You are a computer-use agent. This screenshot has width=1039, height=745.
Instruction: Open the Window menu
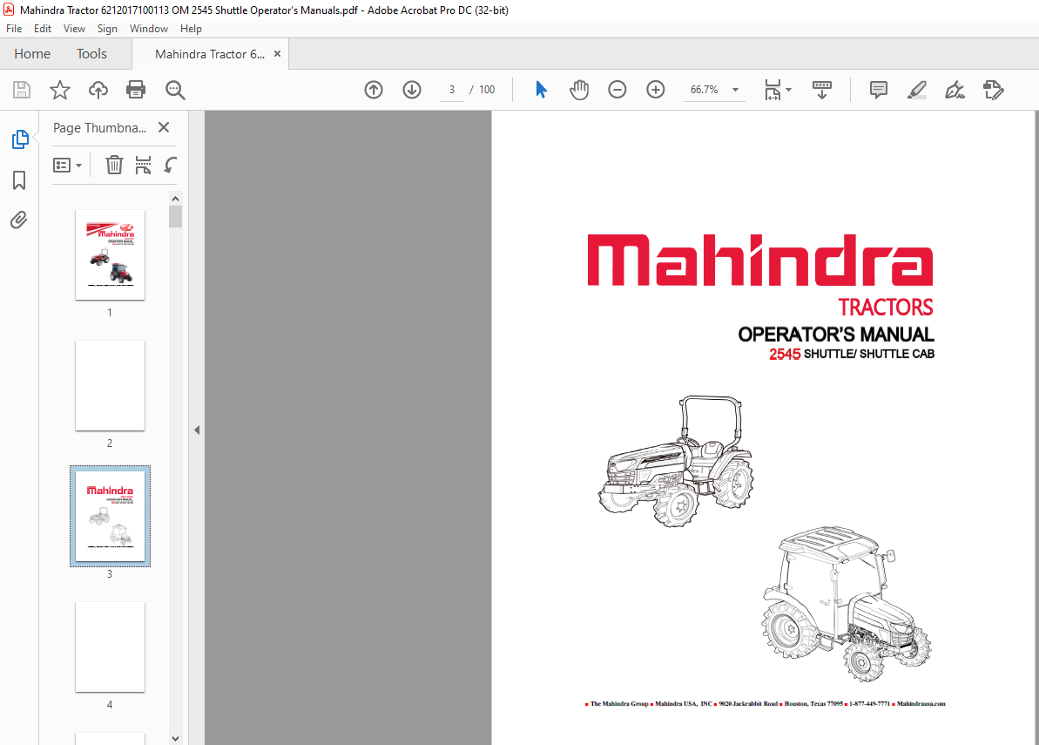point(148,29)
